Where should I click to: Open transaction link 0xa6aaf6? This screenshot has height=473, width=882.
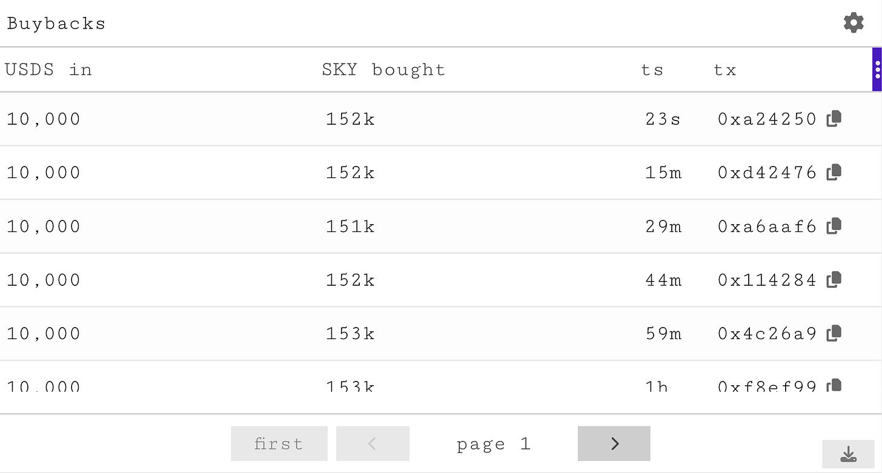pyautogui.click(x=768, y=227)
